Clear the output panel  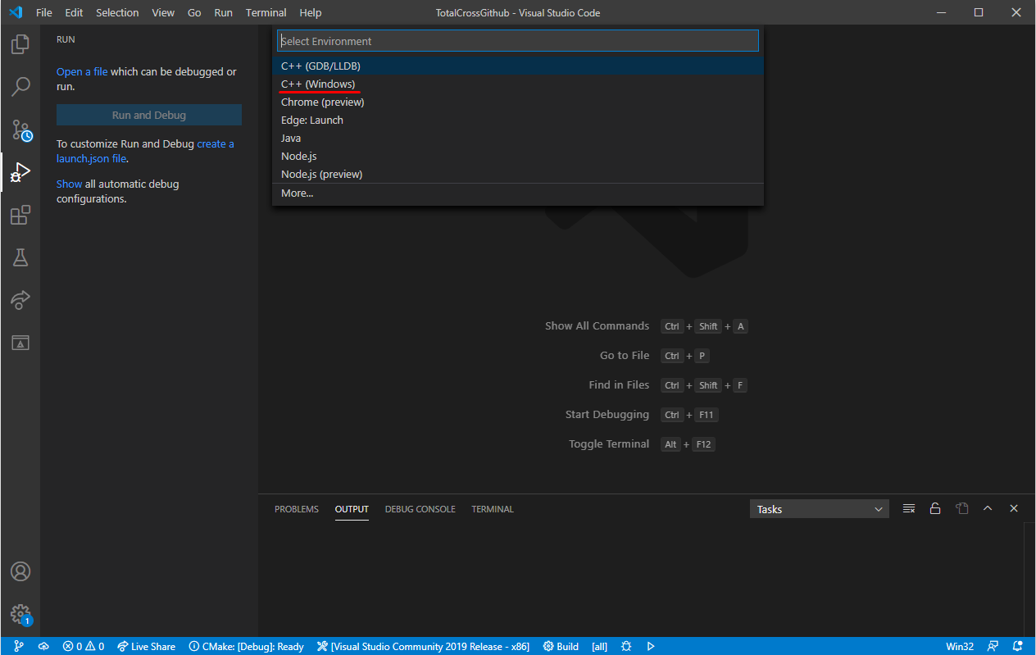[909, 509]
